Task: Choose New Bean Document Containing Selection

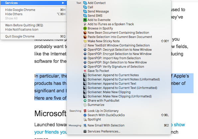Action: (x=119, y=32)
